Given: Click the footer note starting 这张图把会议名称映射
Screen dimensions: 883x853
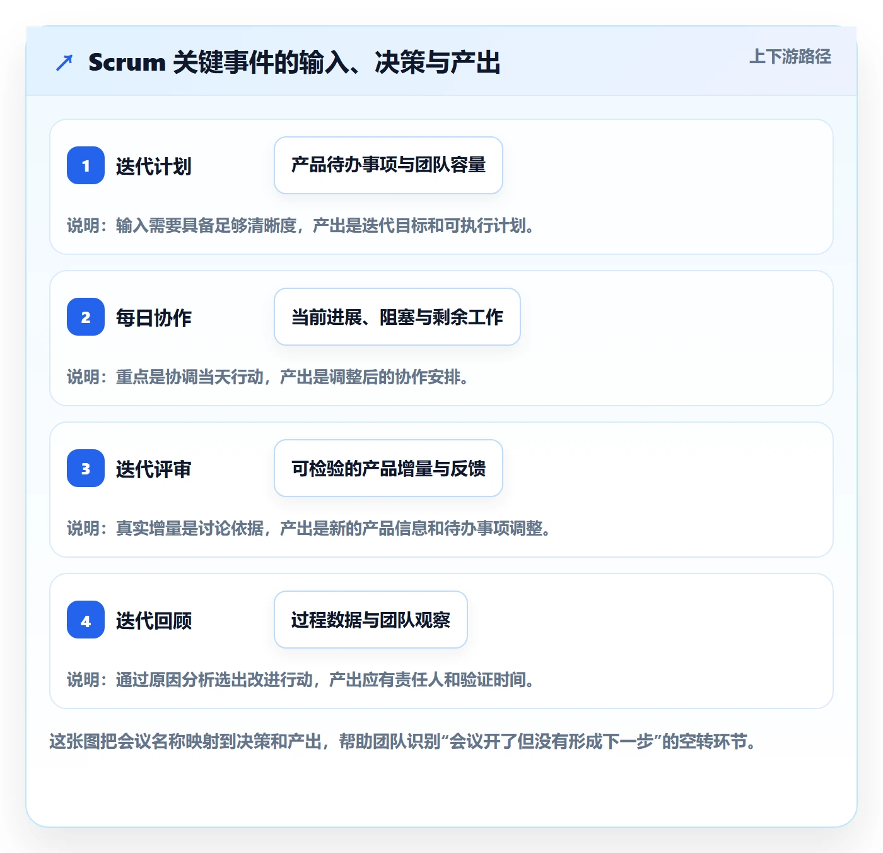Looking at the screenshot, I should (403, 741).
